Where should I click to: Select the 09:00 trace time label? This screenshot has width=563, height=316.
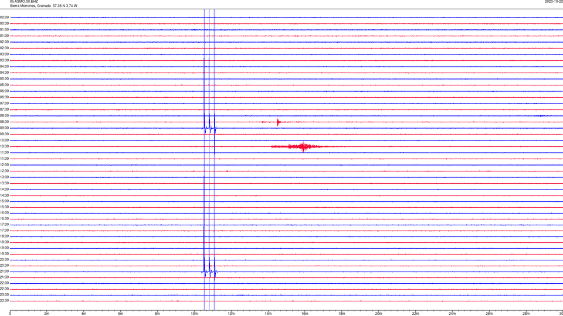(4, 128)
